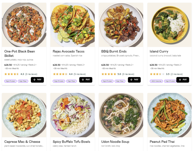Add Island Curry to cart
Image resolution: width=193 pixels, height=151 pixels.
(183, 80)
